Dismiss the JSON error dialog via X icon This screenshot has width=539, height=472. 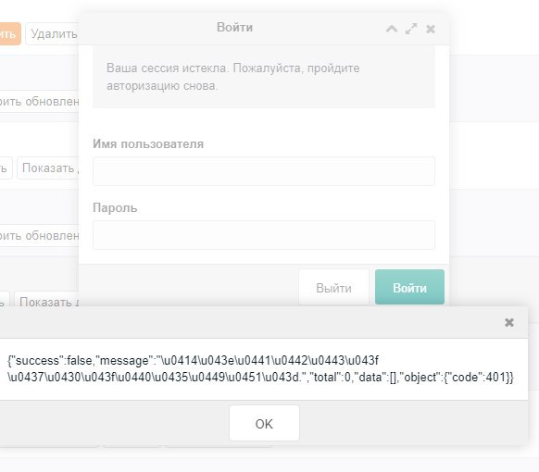pos(509,322)
